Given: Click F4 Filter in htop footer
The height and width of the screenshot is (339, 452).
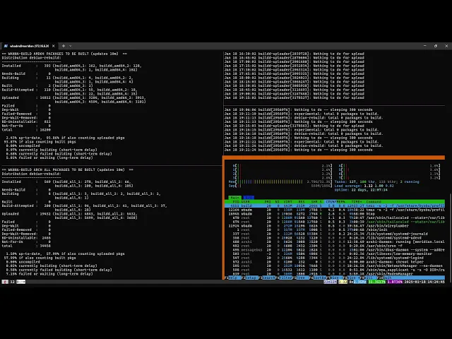Looking at the screenshot, I should click(x=285, y=278).
